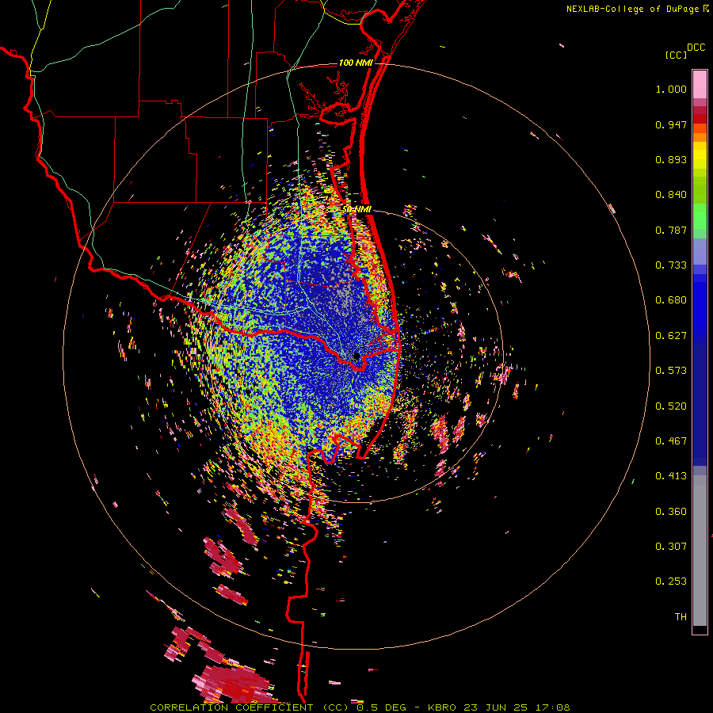Select the 0.573 scale value
This screenshot has width=713, height=713.
(x=671, y=371)
